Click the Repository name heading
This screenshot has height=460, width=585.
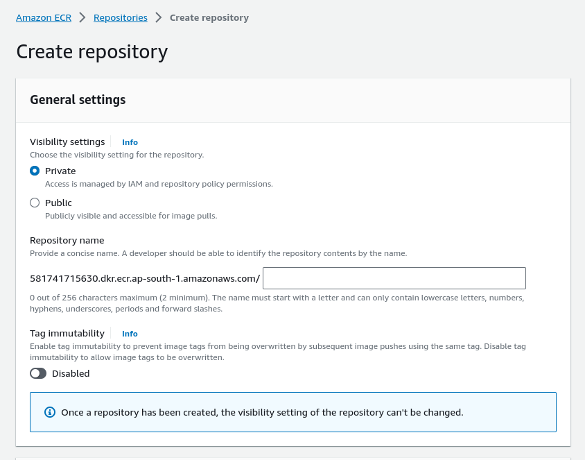click(x=67, y=240)
